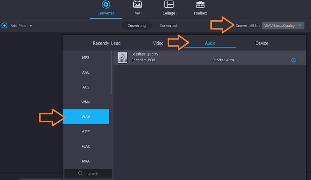Click the format search input field

tap(92, 174)
